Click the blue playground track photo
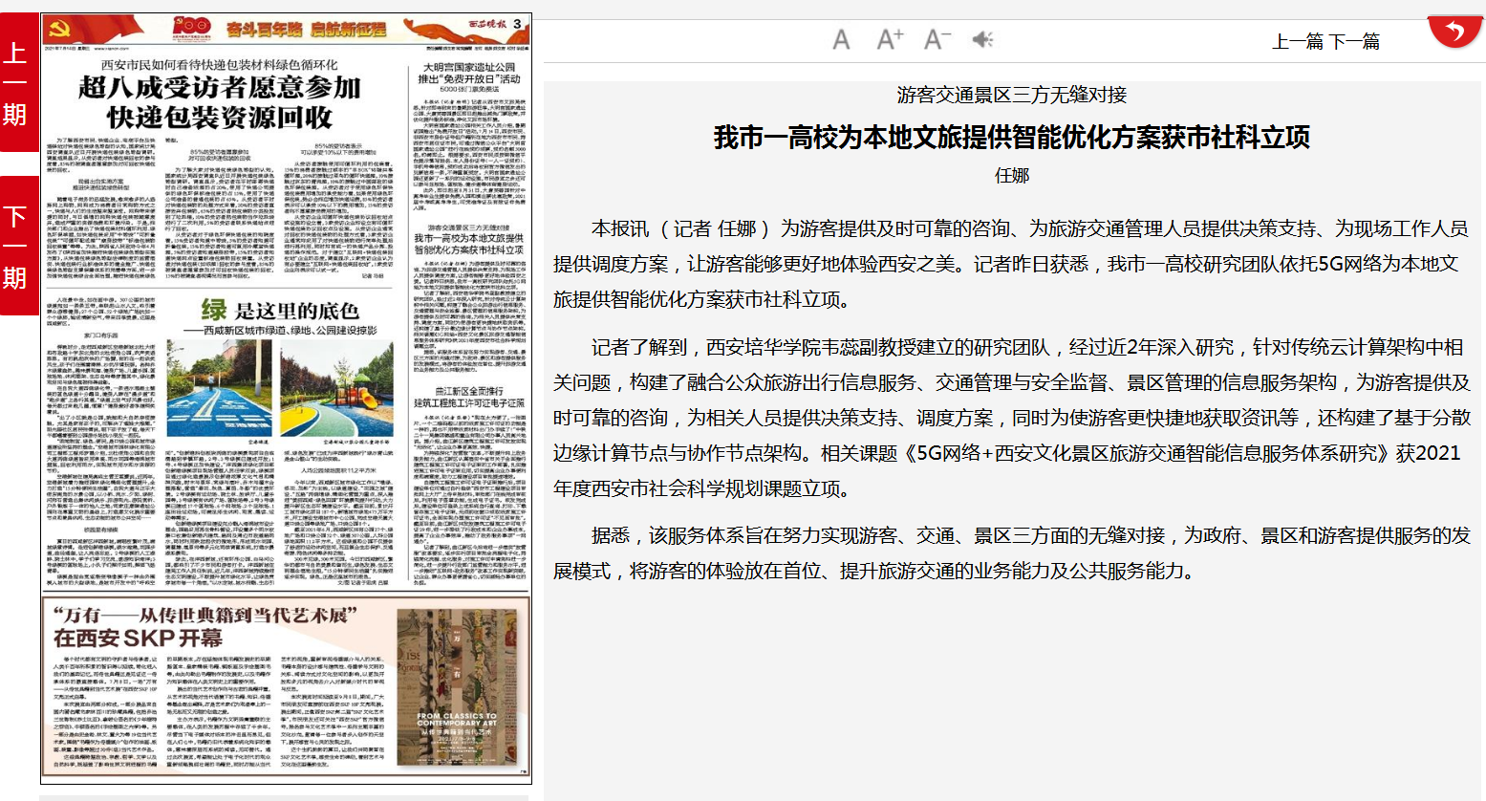This screenshot has height=801, width=1486. click(x=221, y=389)
